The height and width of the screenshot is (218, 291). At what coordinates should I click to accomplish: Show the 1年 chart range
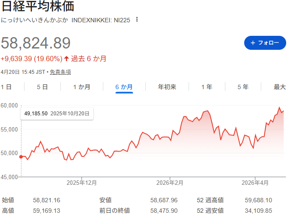click(x=207, y=87)
